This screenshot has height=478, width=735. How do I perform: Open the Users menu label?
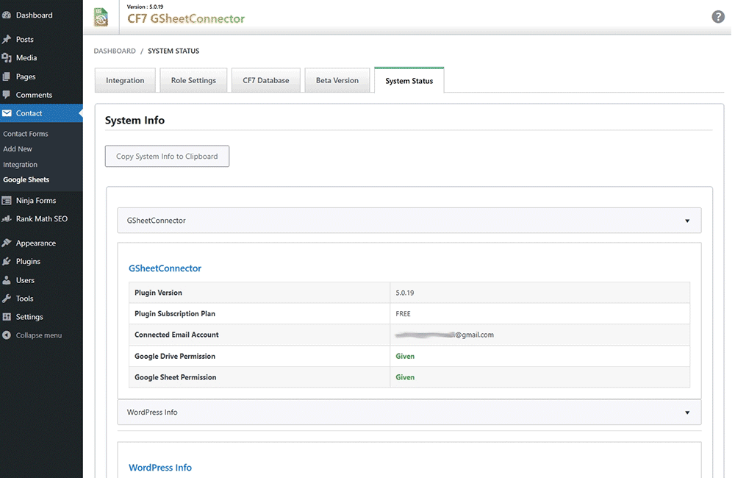click(x=25, y=280)
